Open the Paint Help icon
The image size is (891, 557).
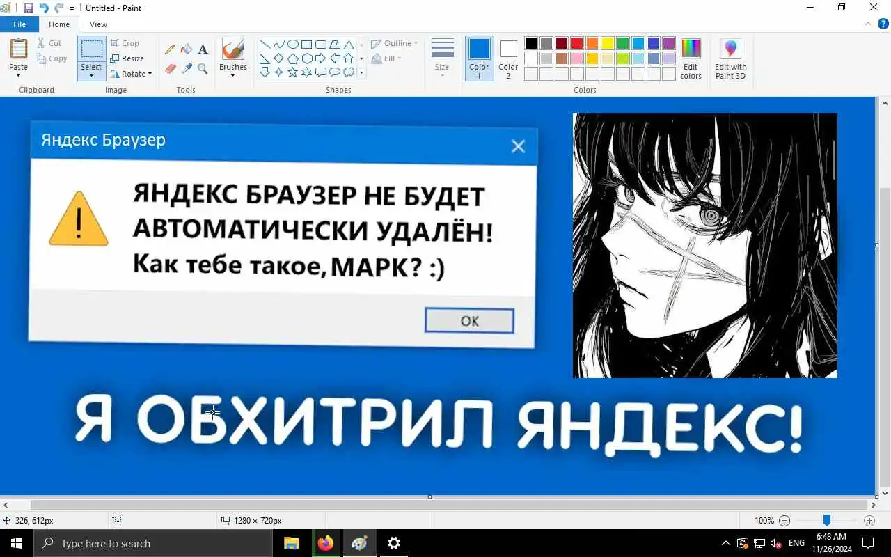(x=883, y=24)
